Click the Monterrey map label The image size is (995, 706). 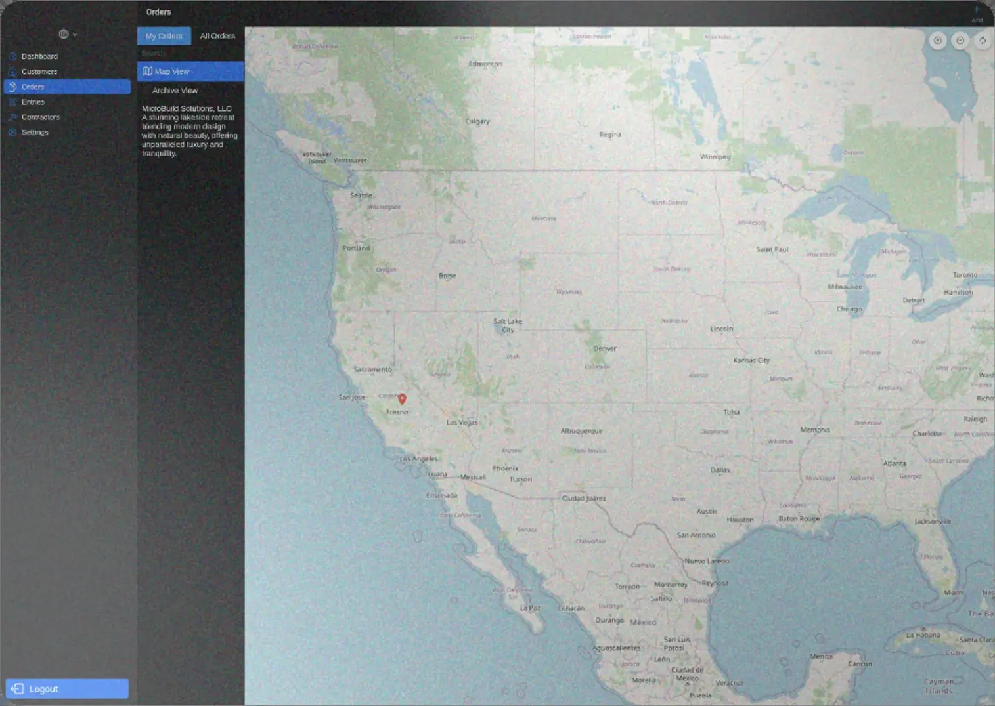point(671,585)
